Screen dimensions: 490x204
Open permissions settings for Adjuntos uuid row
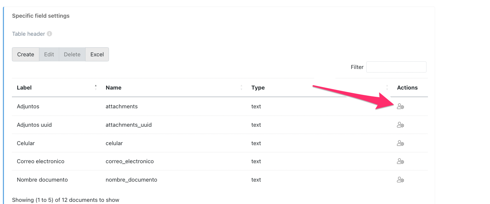click(400, 125)
